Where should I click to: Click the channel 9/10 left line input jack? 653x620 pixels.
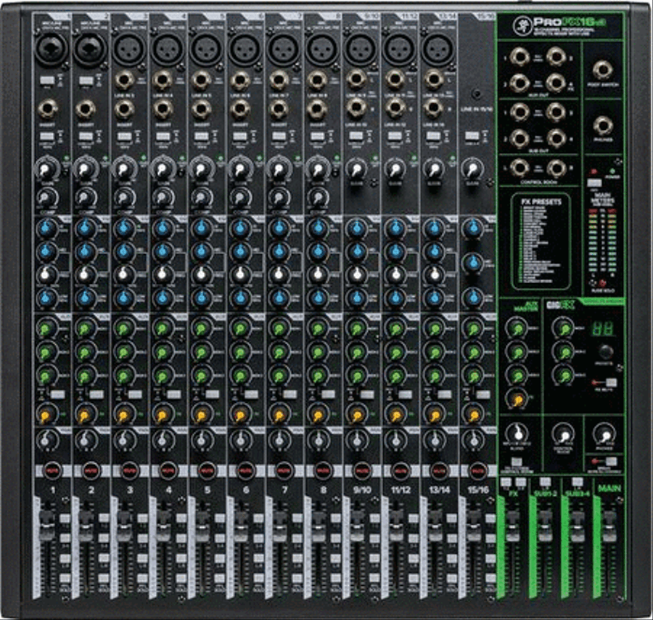tap(356, 79)
